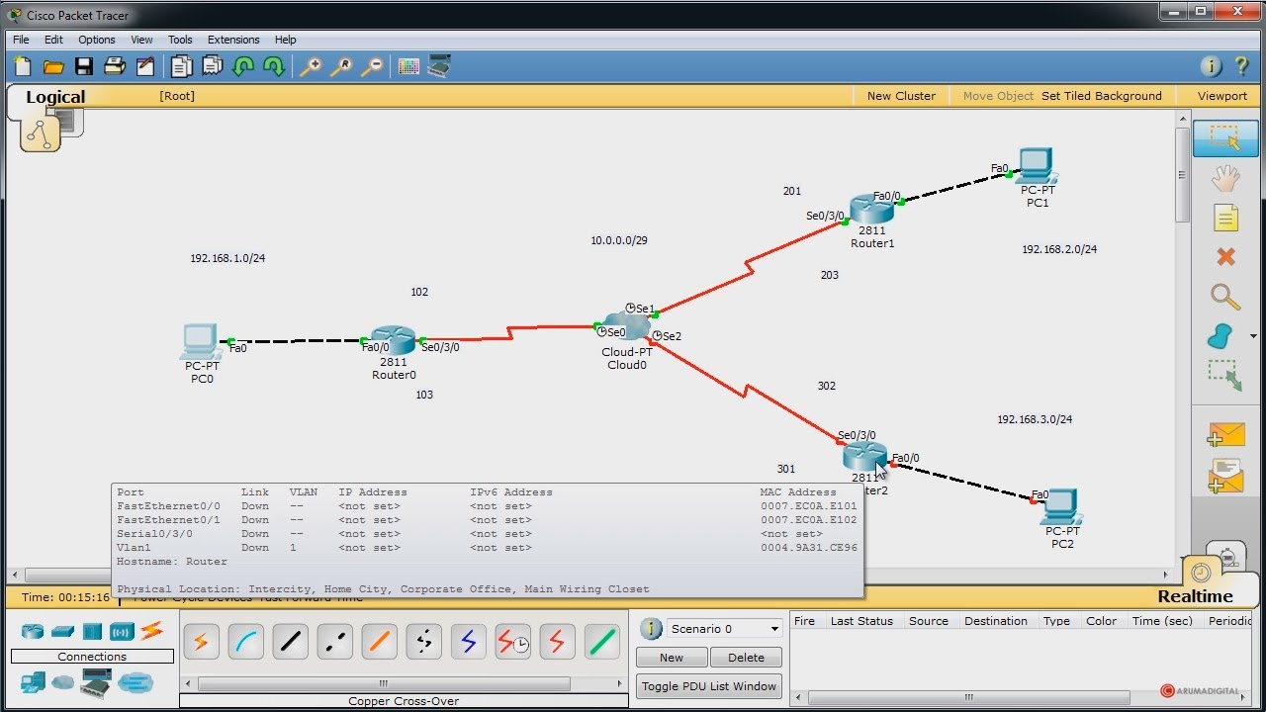
Task: Choose the orange Fiber cable
Action: 379,642
